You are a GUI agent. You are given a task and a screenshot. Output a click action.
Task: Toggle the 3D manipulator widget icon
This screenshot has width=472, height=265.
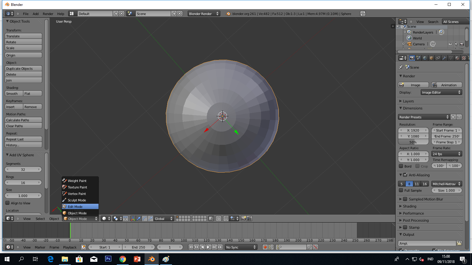[x=133, y=218]
